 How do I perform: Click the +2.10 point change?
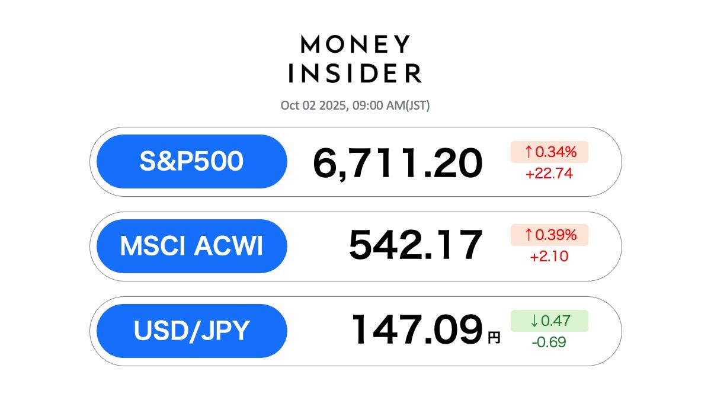click(x=549, y=257)
